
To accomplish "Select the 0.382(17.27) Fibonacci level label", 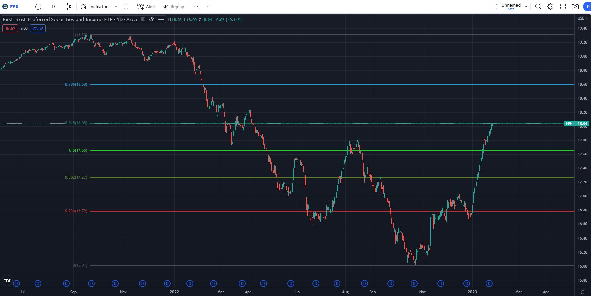I will point(76,177).
